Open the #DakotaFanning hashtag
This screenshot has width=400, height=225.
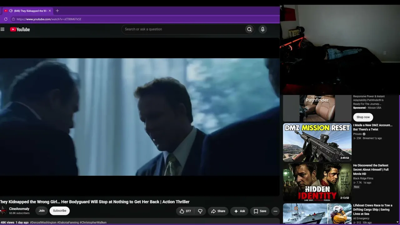[68, 222]
